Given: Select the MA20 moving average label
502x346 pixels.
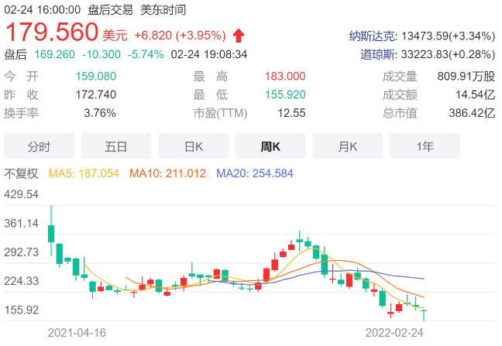Looking at the screenshot, I should [255, 173].
